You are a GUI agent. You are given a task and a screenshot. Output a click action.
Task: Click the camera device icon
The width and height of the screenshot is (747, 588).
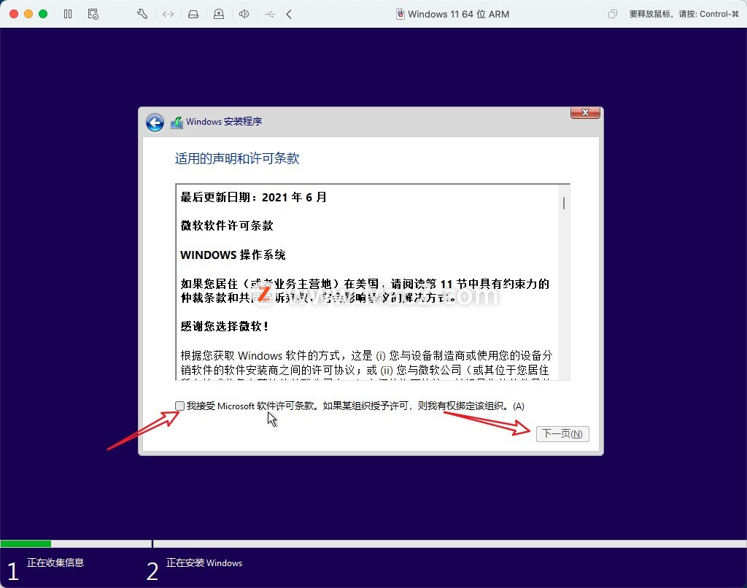point(219,14)
